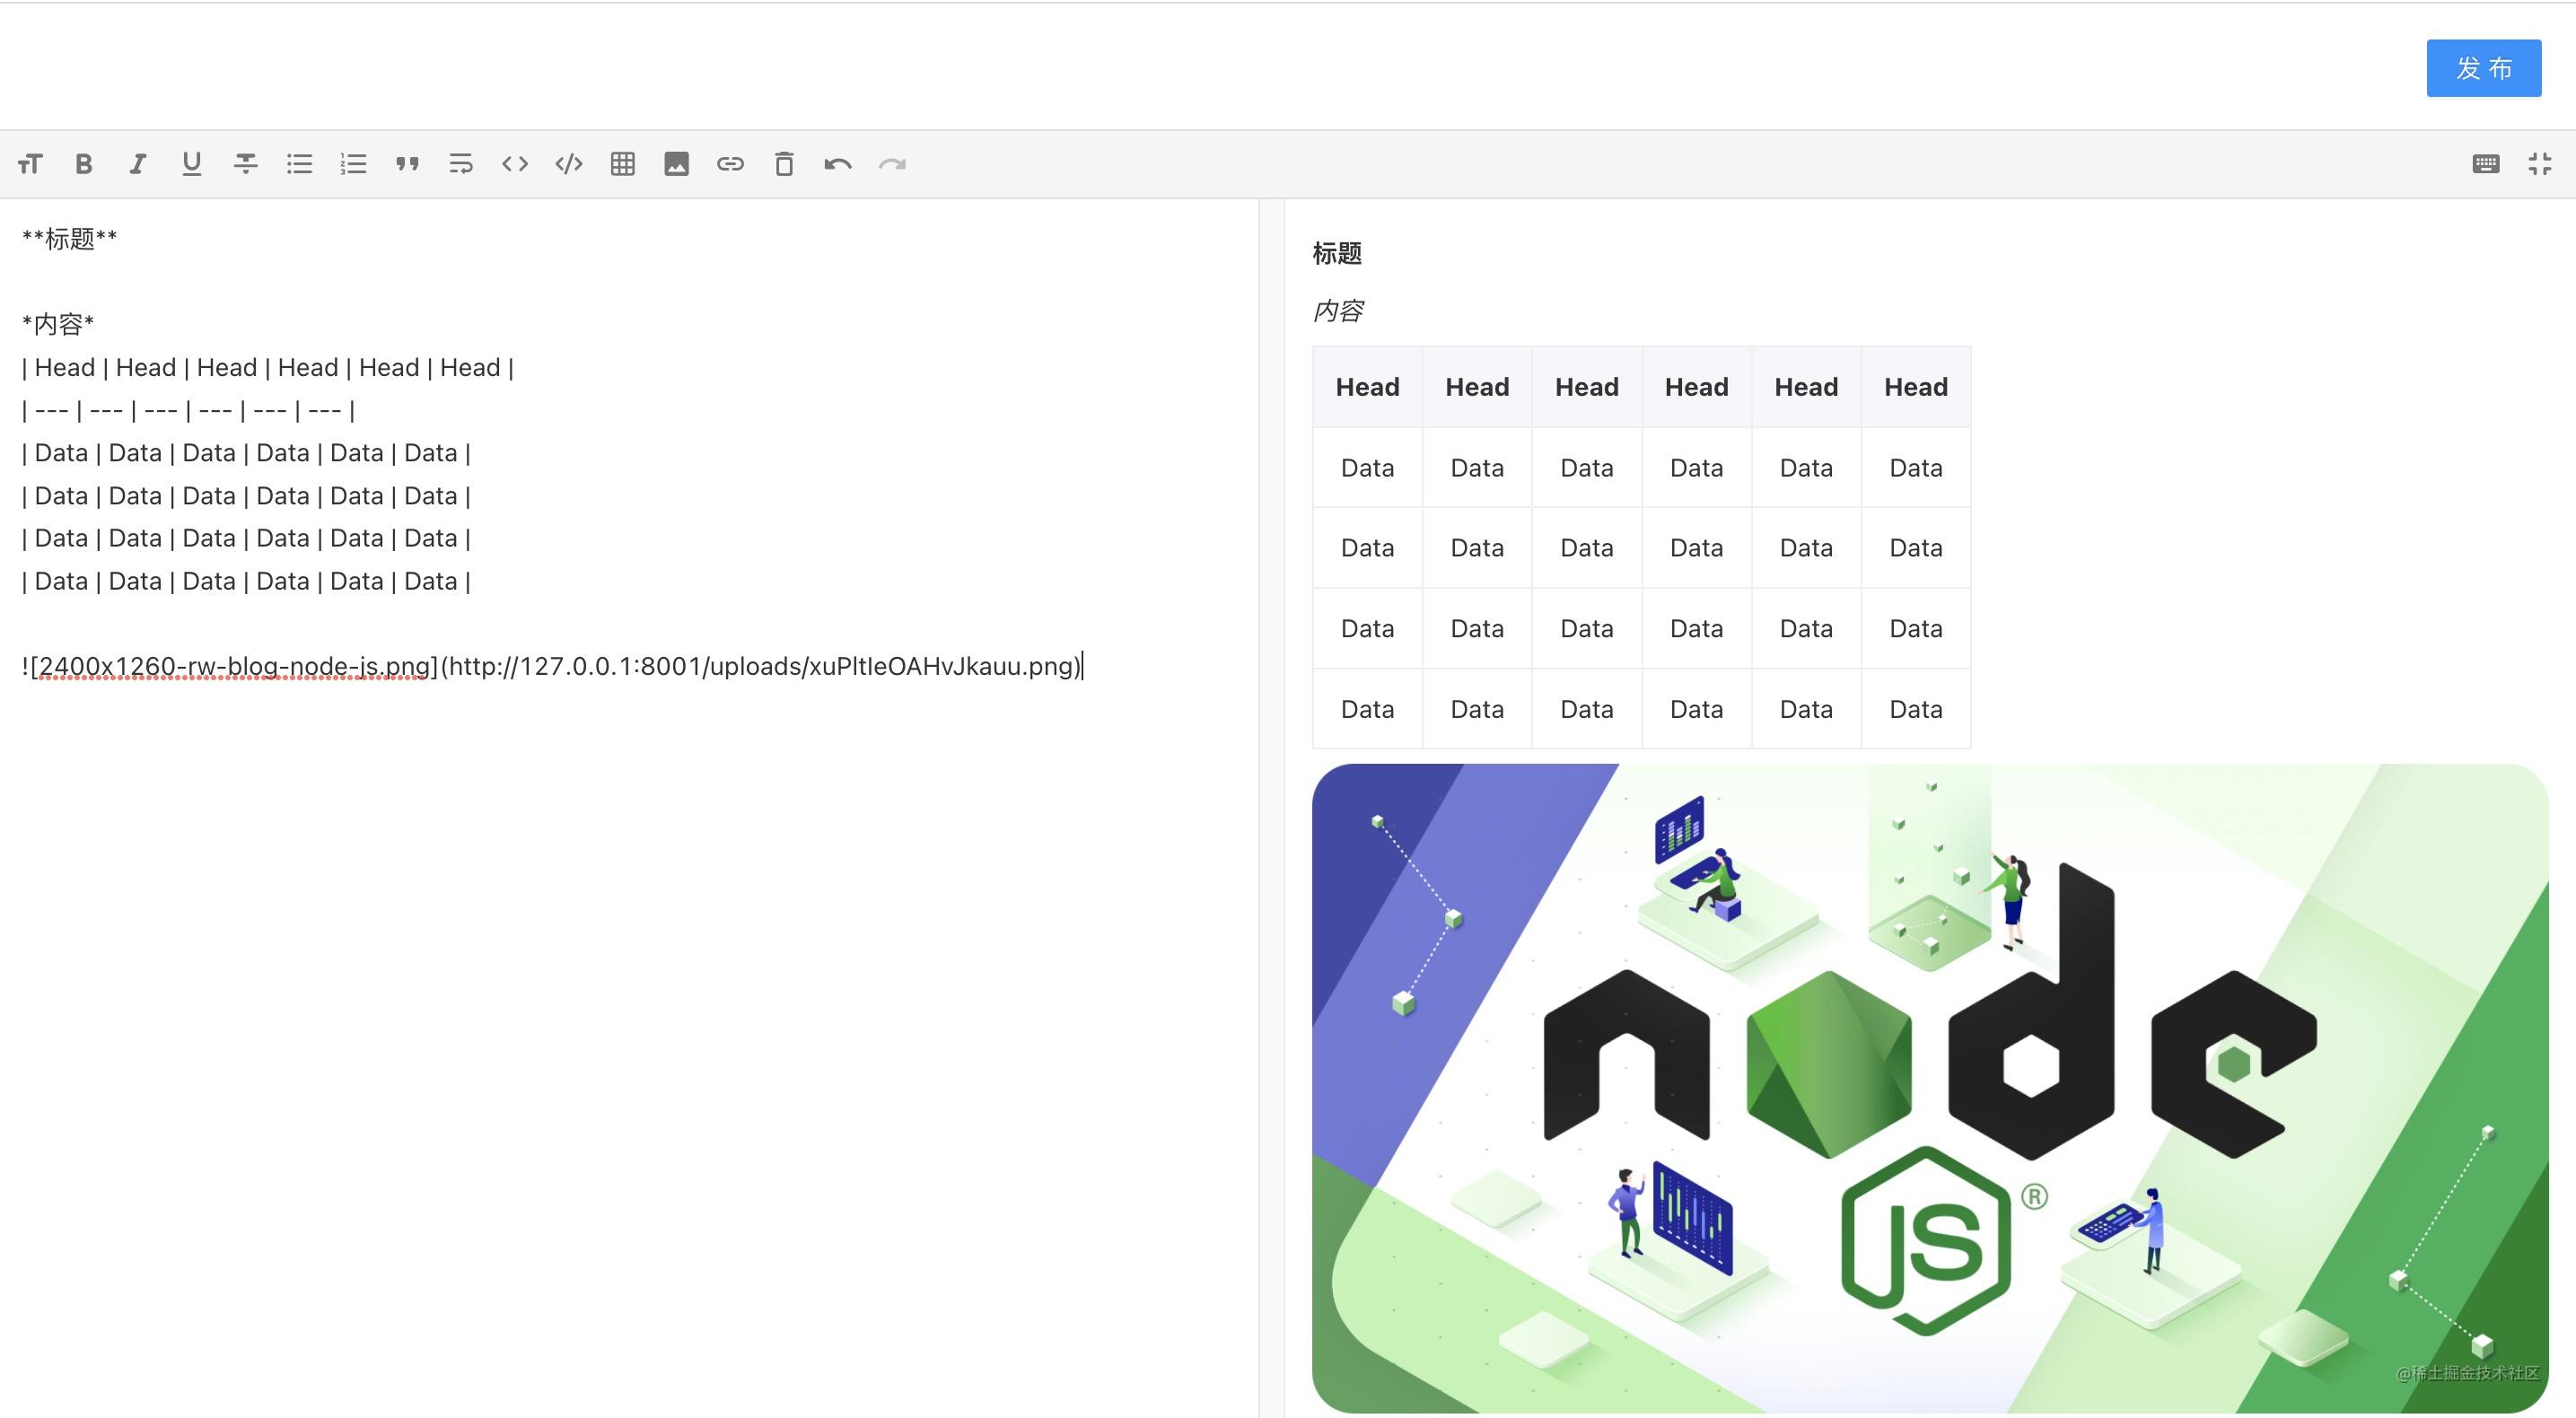Show the keyboard shortcuts icon
This screenshot has height=1418, width=2576.
pyautogui.click(x=2486, y=164)
